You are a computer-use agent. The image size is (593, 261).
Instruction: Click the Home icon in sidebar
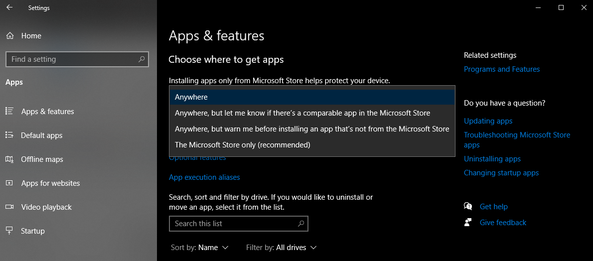[9, 36]
